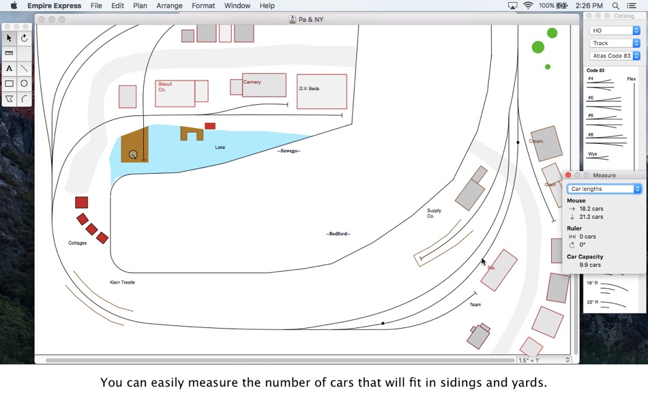This screenshot has width=648, height=405.
Task: Open the Edit menu
Action: coord(117,5)
